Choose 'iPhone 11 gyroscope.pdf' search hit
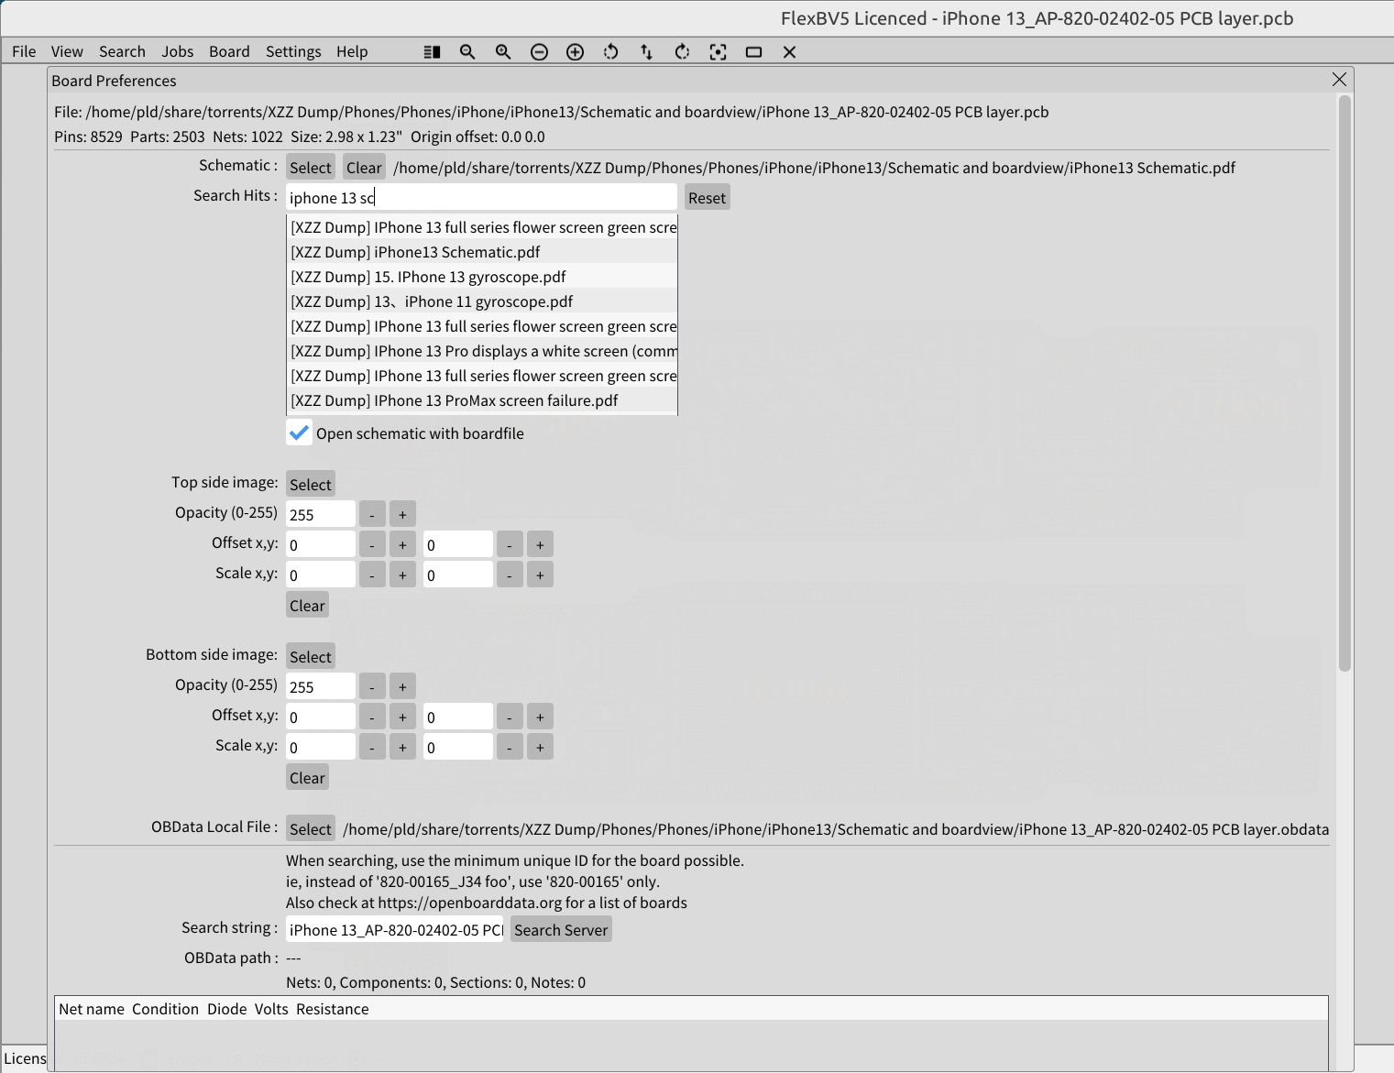 pyautogui.click(x=481, y=301)
